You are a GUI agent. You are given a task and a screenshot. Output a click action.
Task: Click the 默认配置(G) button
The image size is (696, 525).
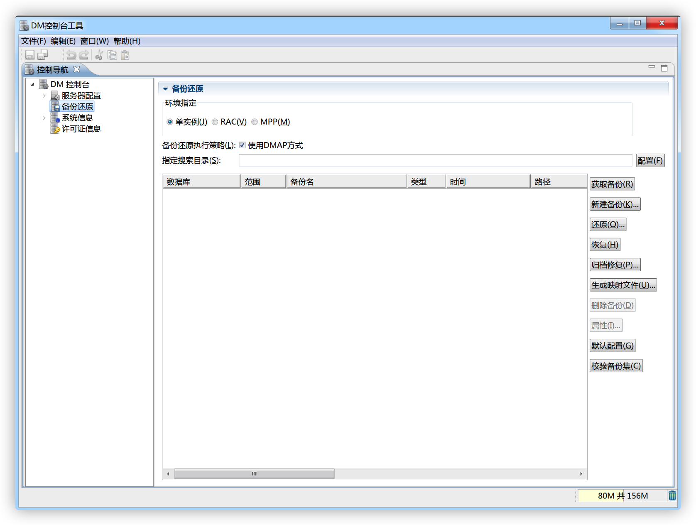(x=613, y=346)
